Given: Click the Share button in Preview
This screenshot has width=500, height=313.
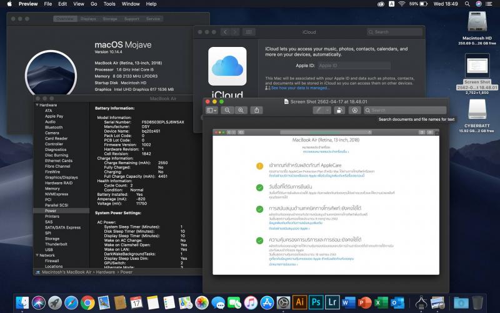Looking at the screenshot, I should (257, 110).
